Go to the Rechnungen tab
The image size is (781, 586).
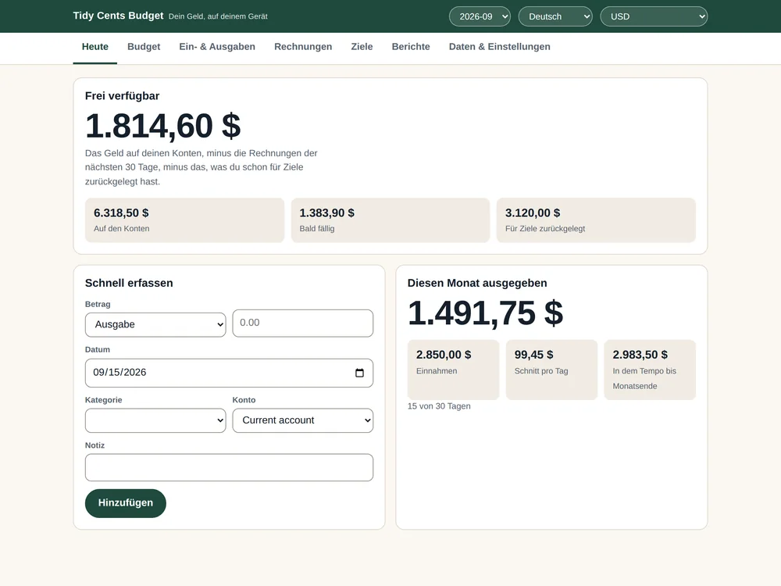click(303, 47)
